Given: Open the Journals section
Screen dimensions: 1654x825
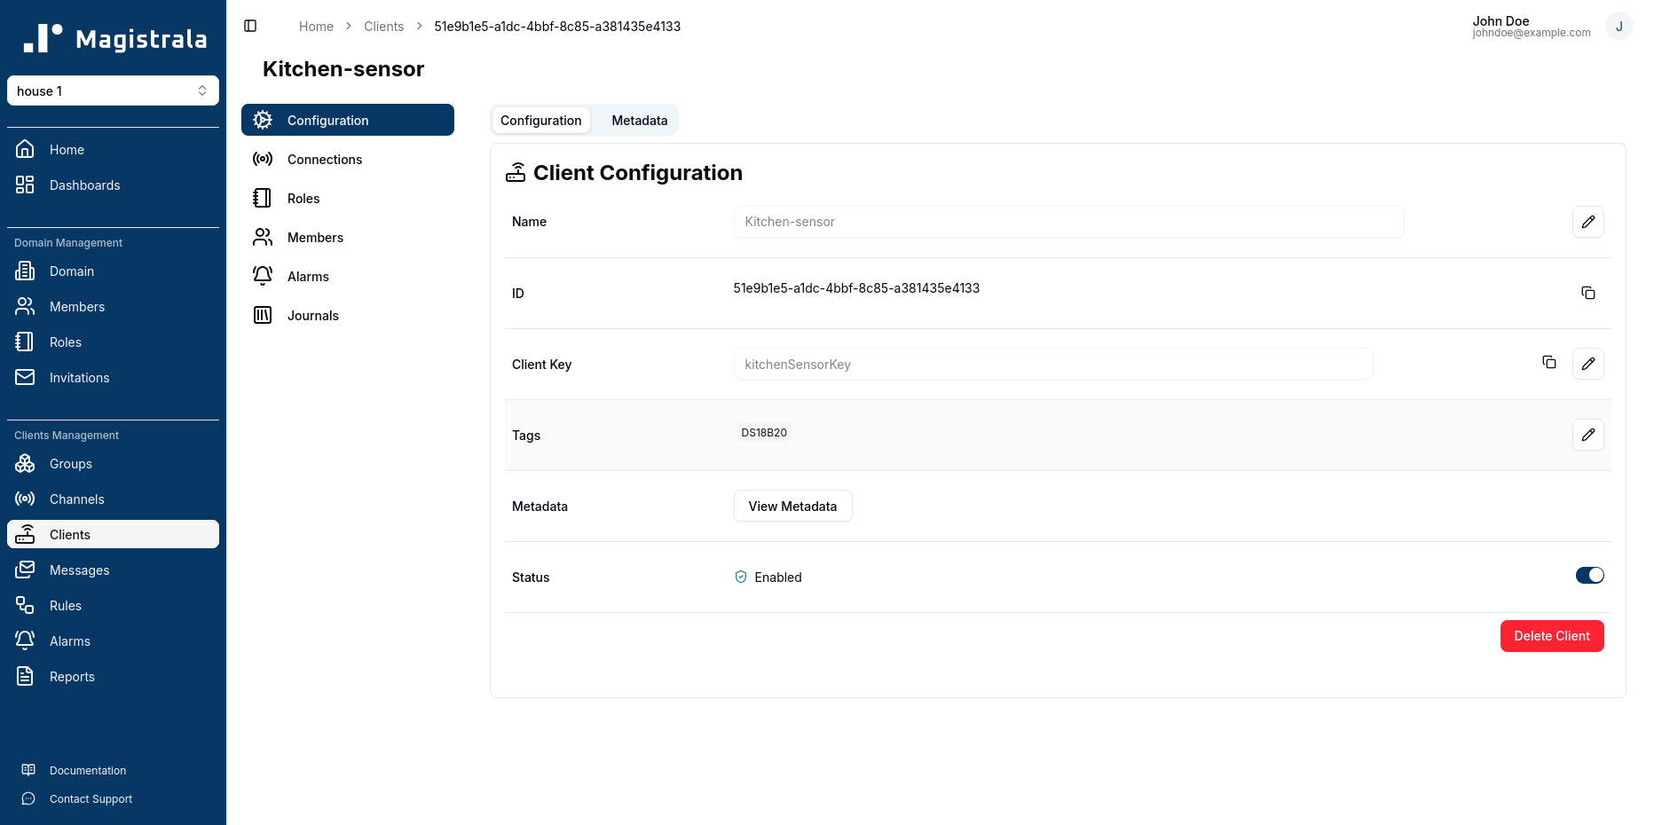Looking at the screenshot, I should pos(312,315).
